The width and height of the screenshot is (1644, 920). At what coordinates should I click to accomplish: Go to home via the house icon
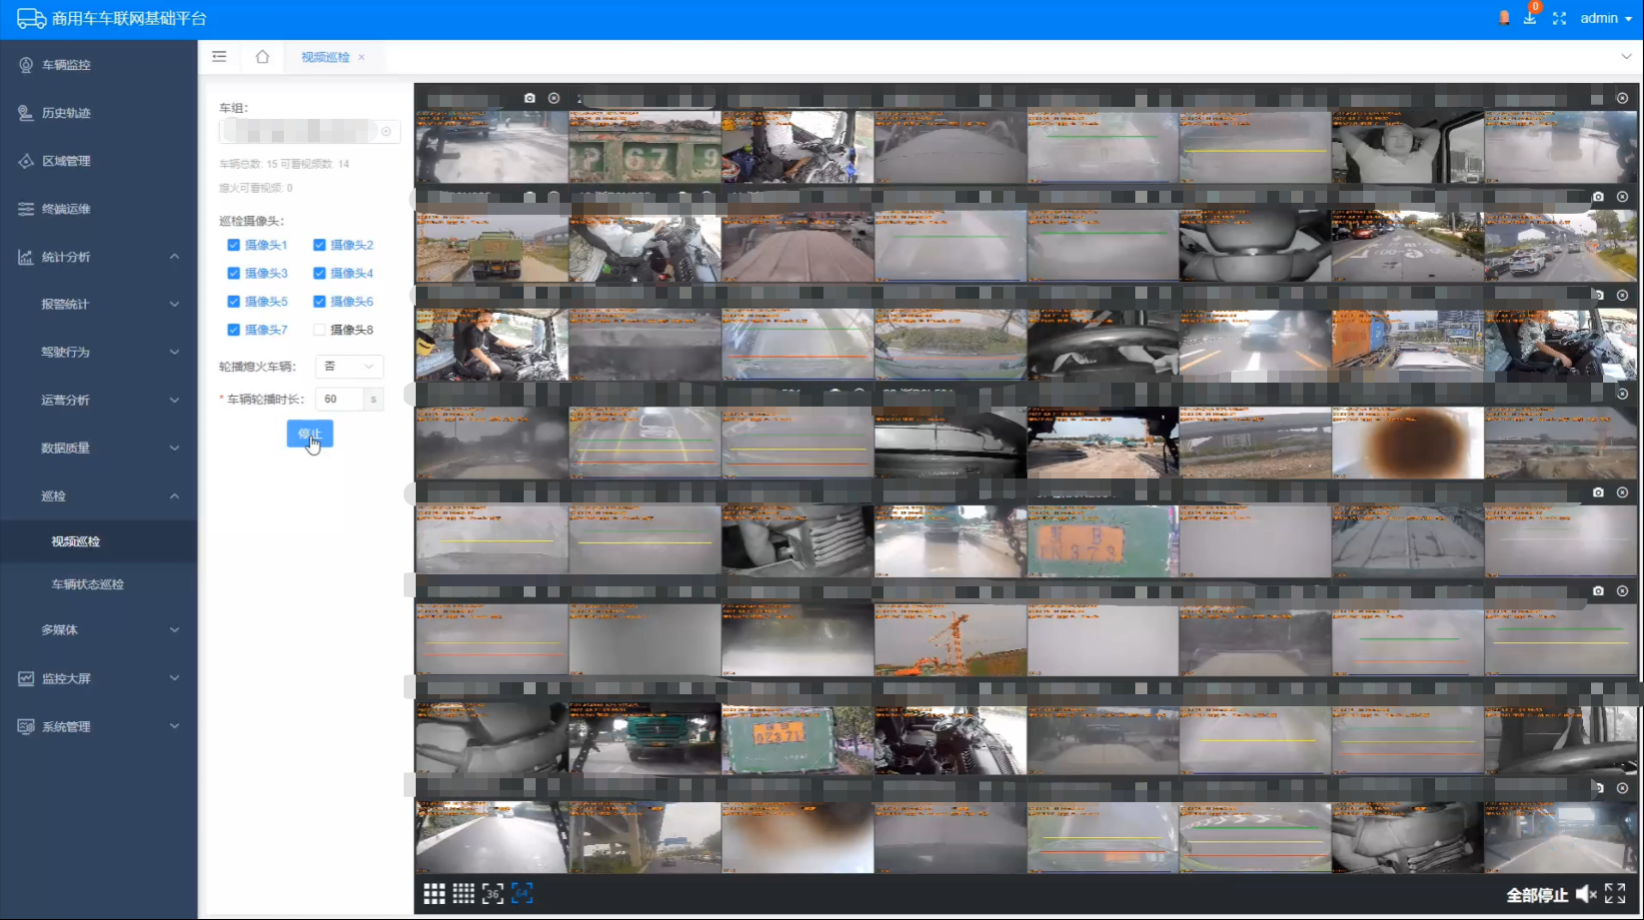tap(263, 57)
